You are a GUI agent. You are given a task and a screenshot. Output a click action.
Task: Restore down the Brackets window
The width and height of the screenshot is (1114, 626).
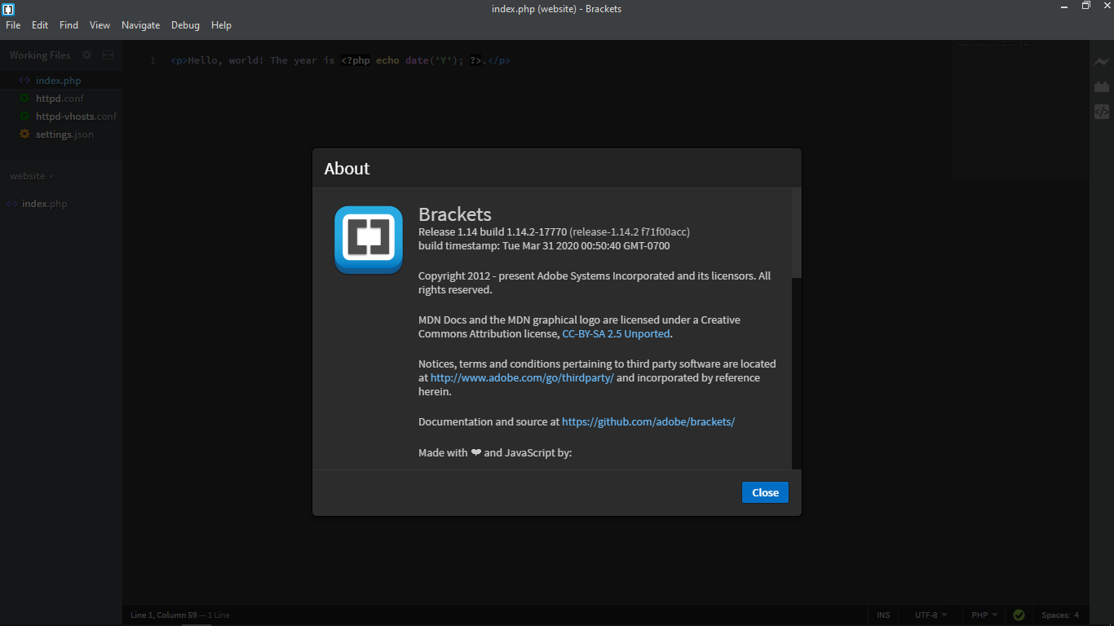(1086, 6)
